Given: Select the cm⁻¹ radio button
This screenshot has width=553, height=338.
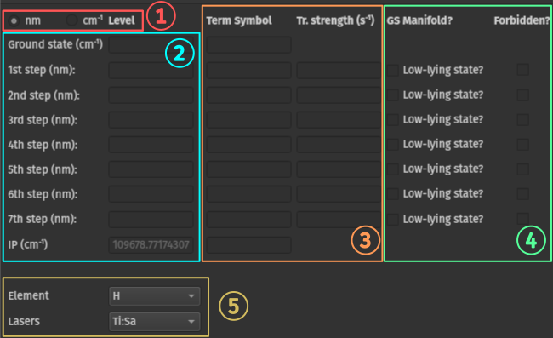Looking at the screenshot, I should (71, 20).
